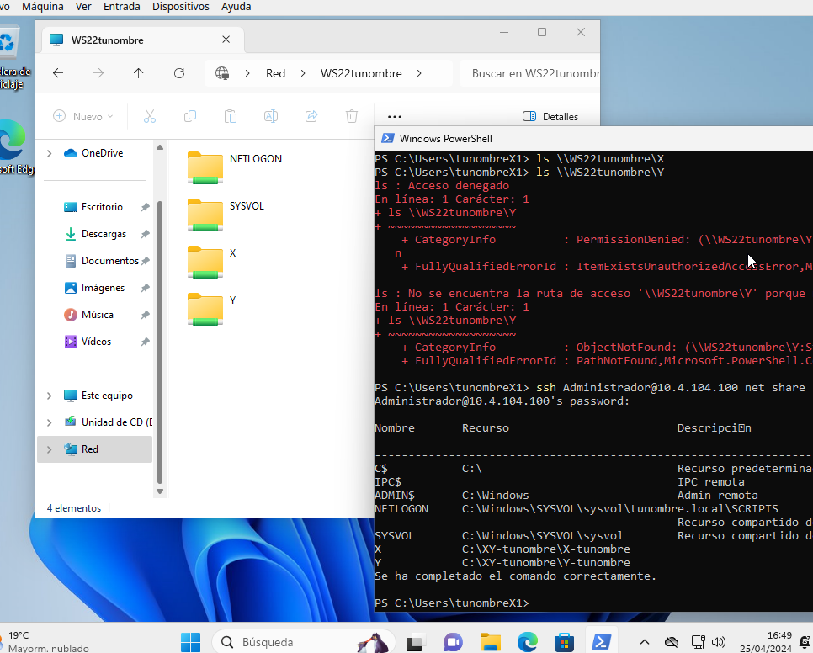Open the Dispositivos menu
The image size is (813, 653).
[x=181, y=6]
